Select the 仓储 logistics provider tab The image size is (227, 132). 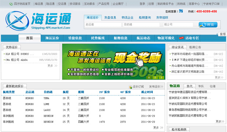click(212, 86)
